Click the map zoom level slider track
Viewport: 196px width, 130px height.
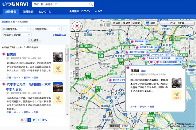coord(77,48)
